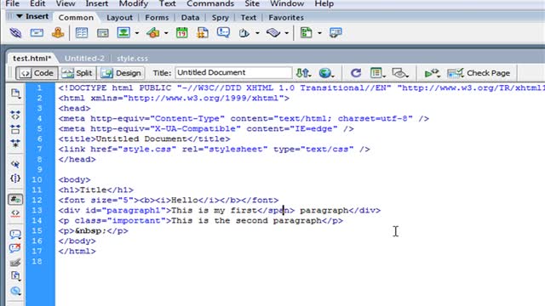
Task: Insert a Table
Action: click(82, 33)
